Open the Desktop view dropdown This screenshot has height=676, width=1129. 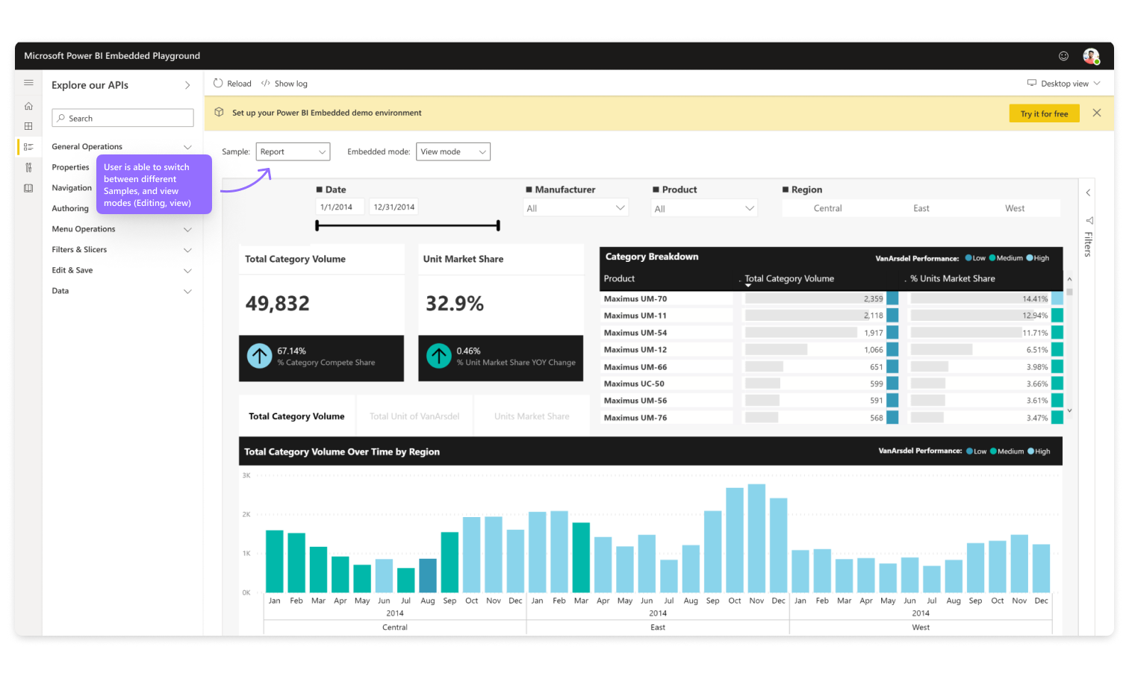point(1063,84)
